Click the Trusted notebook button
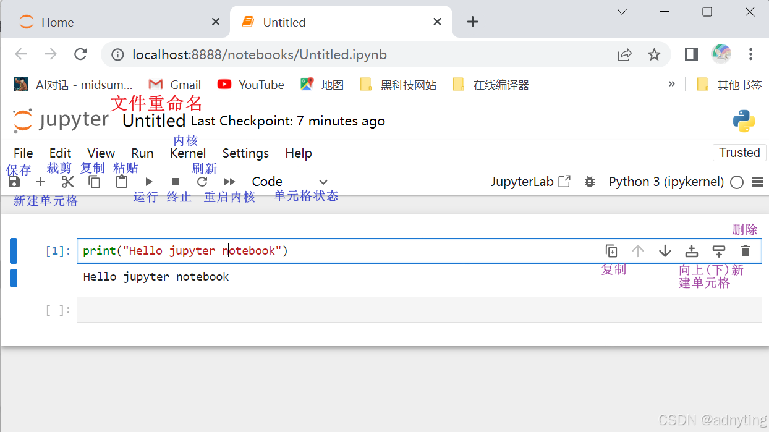769x432 pixels. (739, 153)
